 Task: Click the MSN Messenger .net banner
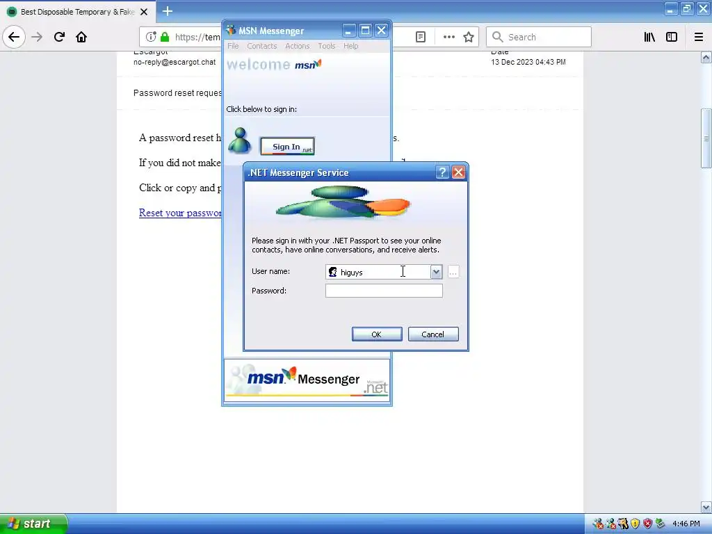coord(307,379)
